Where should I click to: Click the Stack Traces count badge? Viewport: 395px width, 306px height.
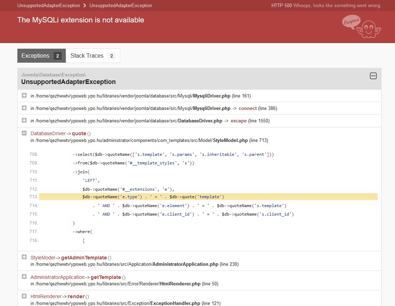pyautogui.click(x=111, y=56)
